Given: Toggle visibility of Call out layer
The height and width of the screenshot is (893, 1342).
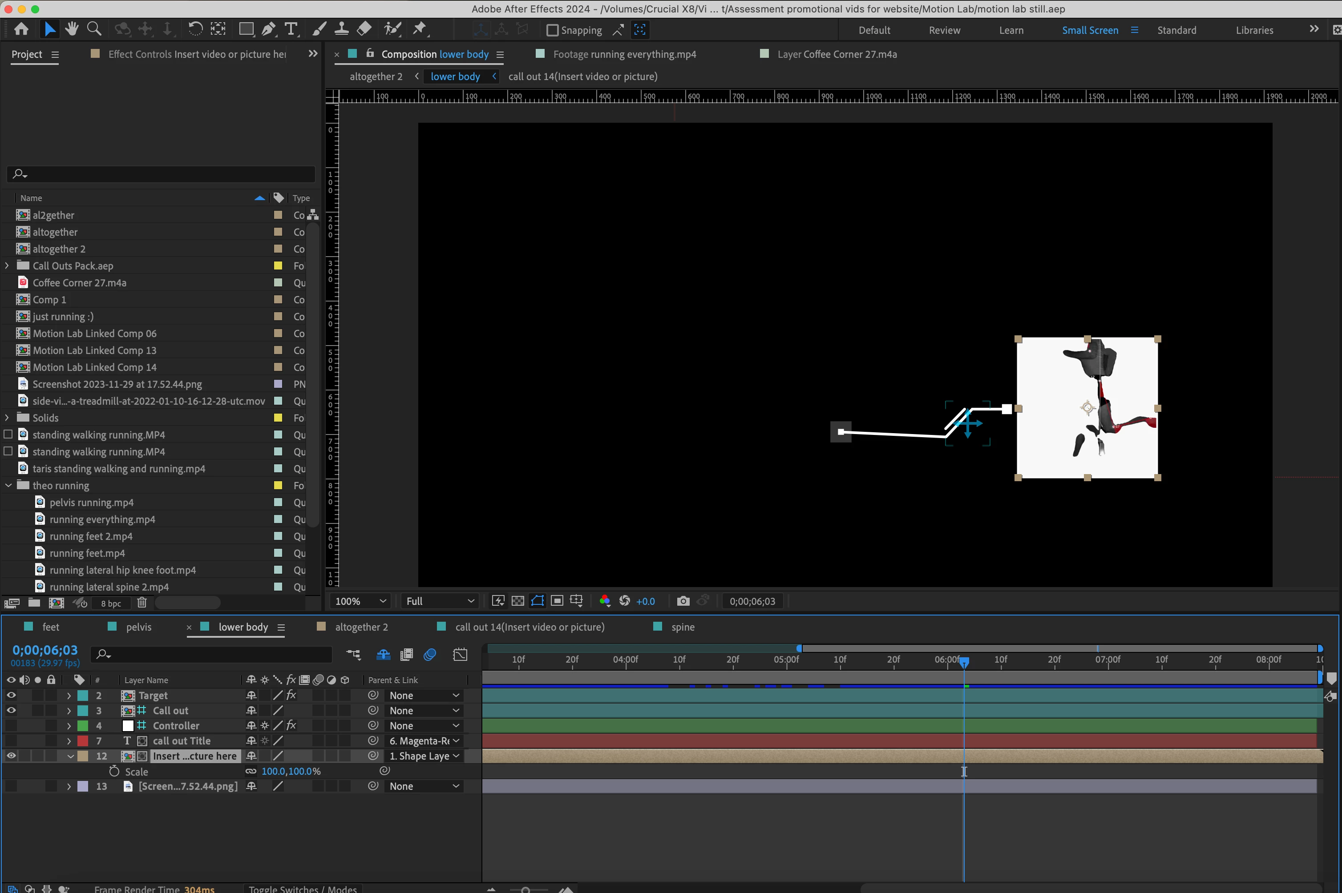Looking at the screenshot, I should click(x=11, y=710).
